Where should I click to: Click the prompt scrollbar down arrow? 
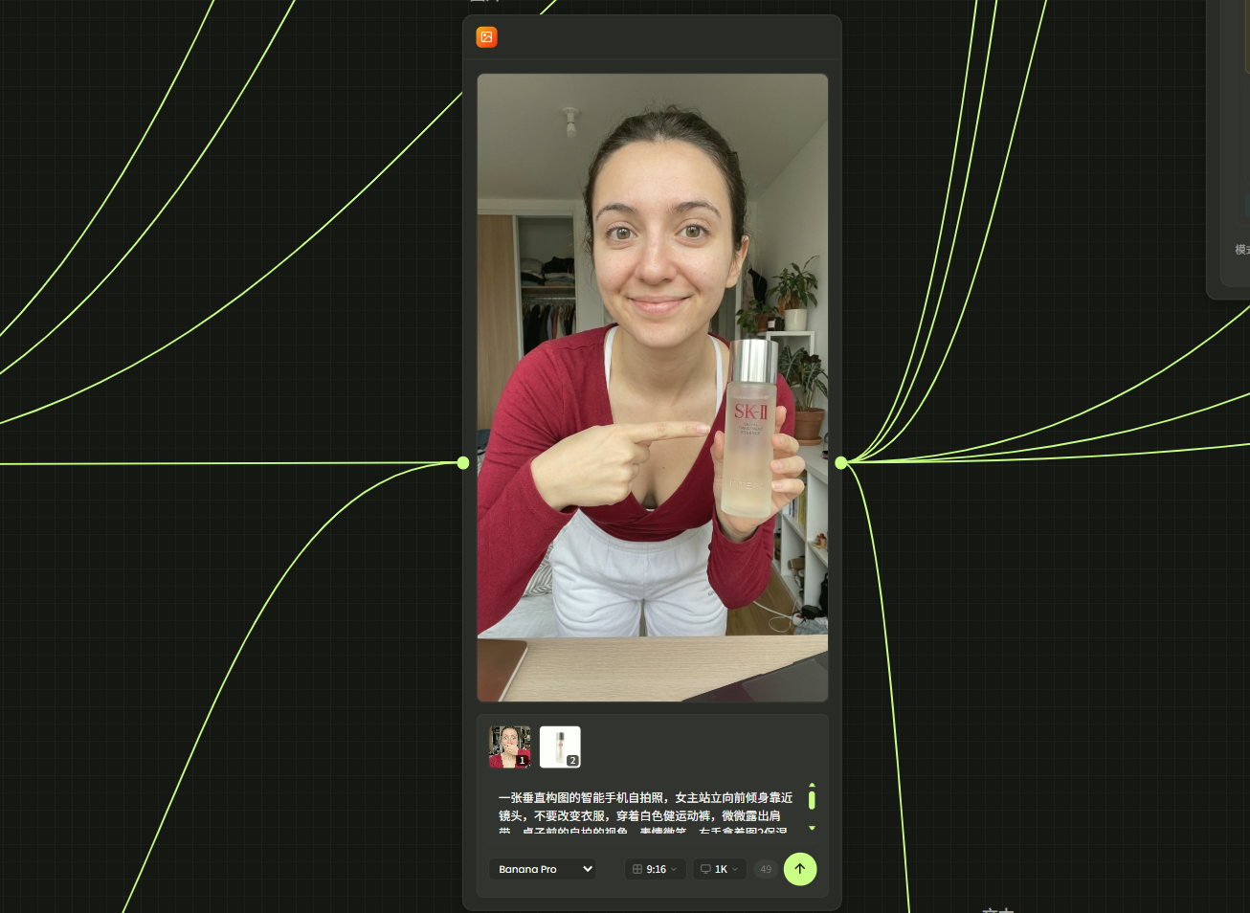click(812, 828)
